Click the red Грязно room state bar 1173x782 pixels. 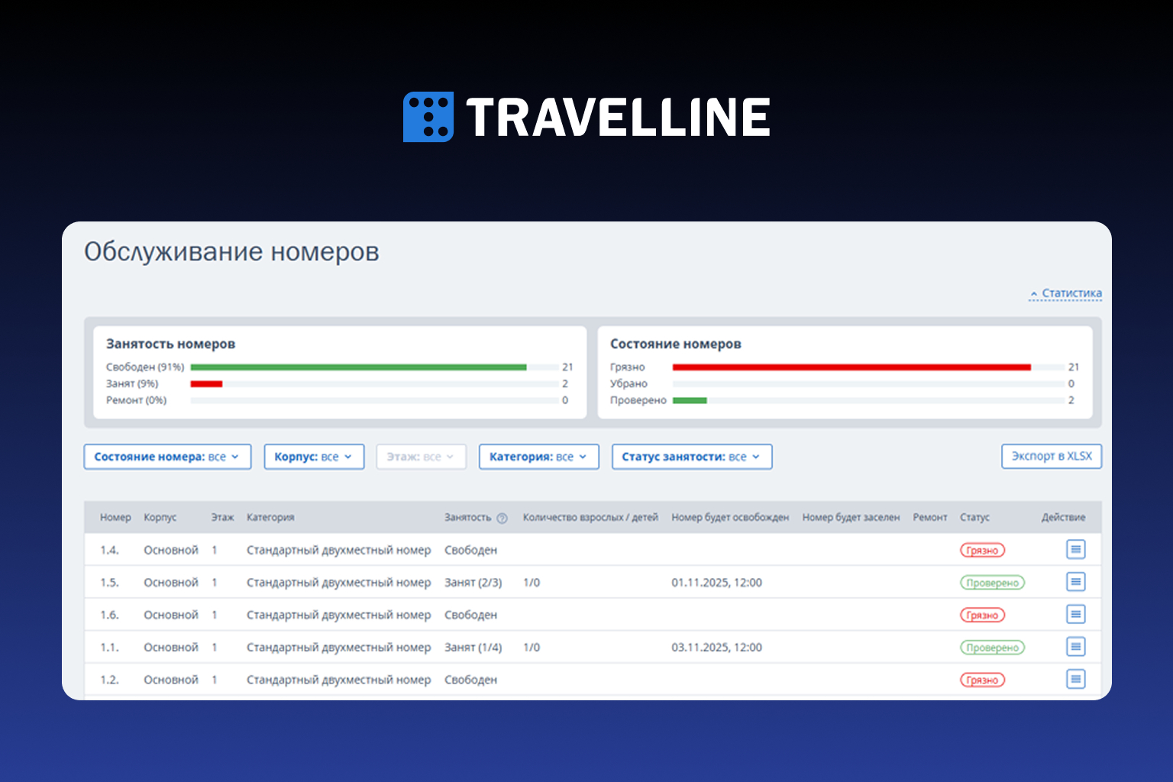(x=851, y=367)
